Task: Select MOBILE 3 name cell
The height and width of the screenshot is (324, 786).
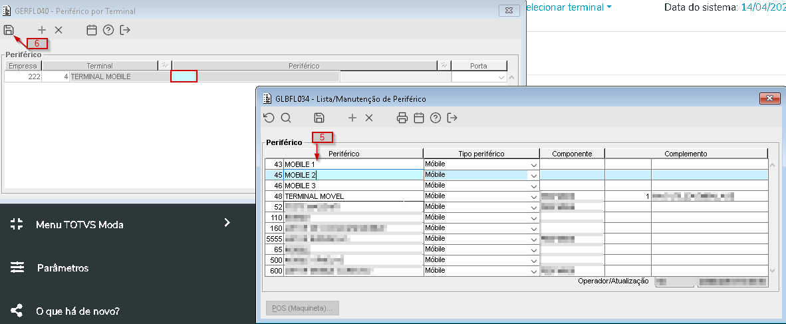Action: click(353, 185)
